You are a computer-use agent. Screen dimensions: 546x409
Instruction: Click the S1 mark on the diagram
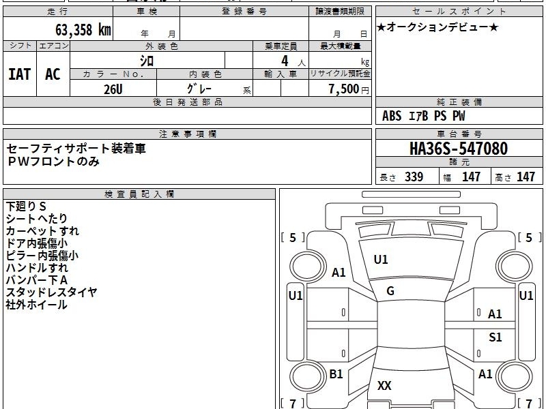coord(495,337)
